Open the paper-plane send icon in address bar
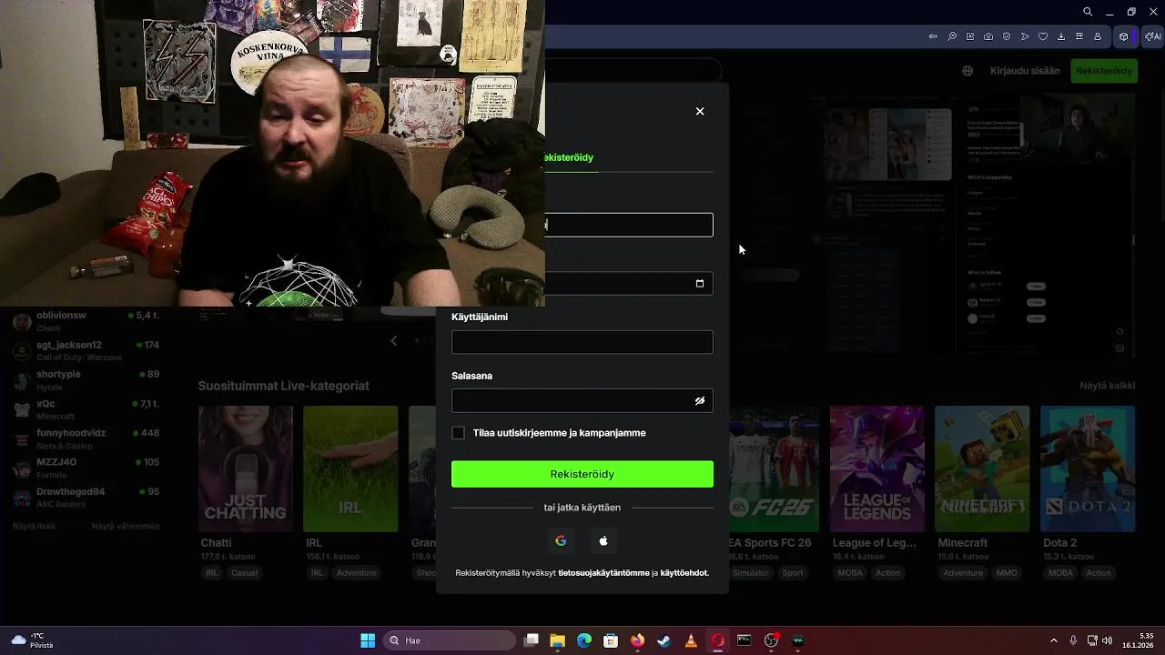Viewport: 1165px width, 655px height. (1025, 36)
